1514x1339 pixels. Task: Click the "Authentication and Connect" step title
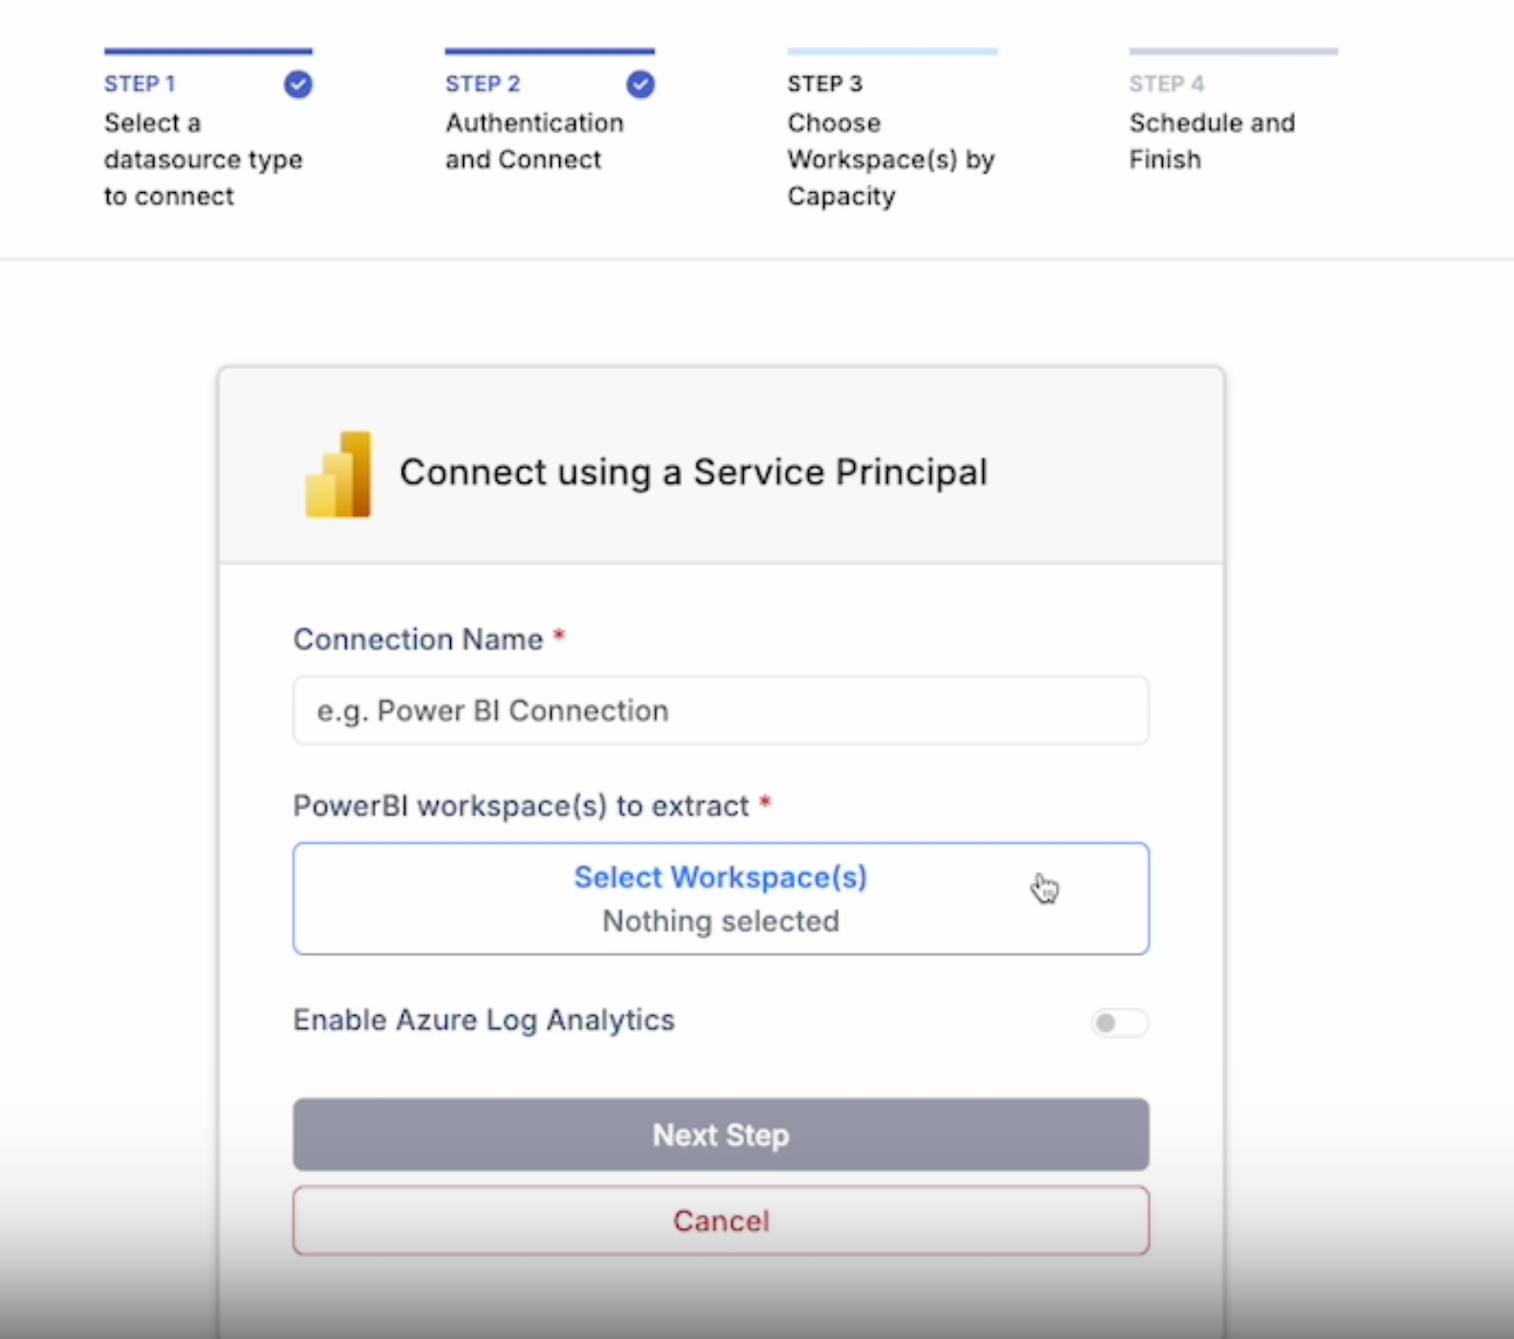[534, 141]
